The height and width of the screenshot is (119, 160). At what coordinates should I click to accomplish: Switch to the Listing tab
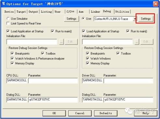tap(46, 12)
